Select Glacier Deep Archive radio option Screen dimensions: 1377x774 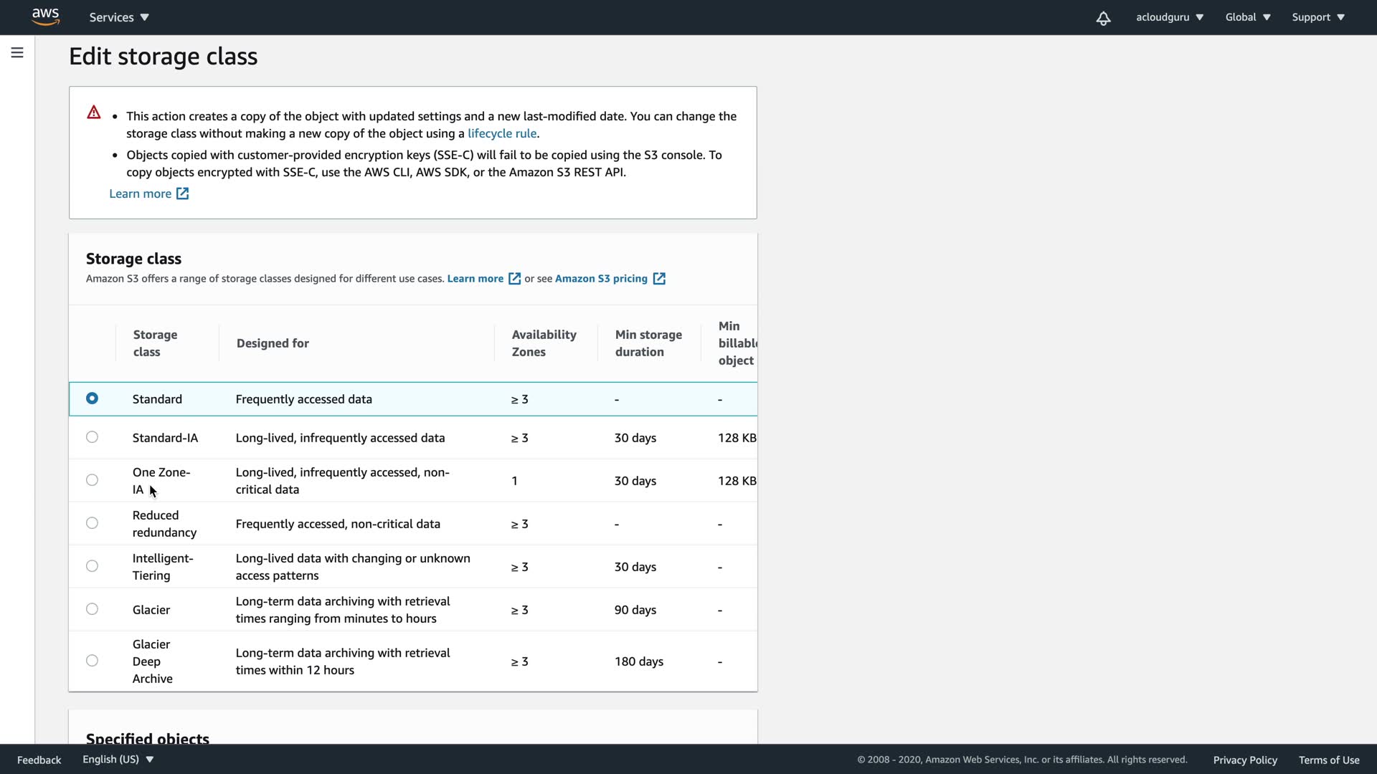pos(92,661)
